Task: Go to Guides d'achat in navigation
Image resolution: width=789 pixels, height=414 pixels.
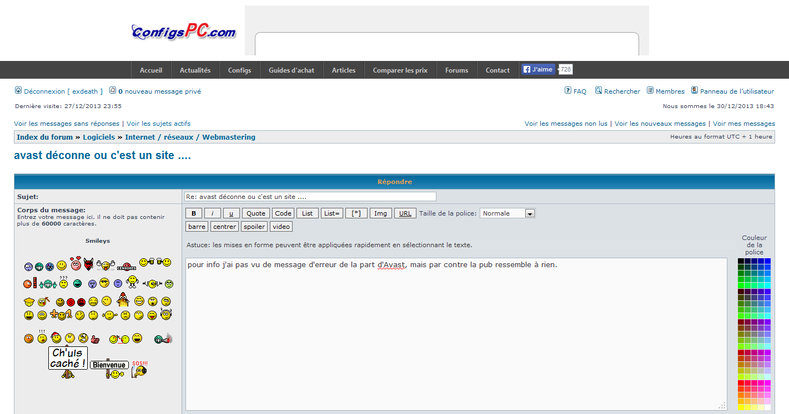Action: (292, 70)
